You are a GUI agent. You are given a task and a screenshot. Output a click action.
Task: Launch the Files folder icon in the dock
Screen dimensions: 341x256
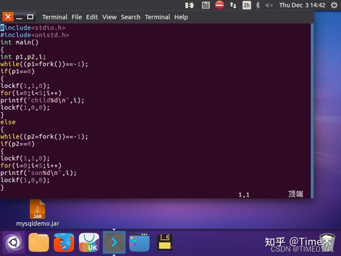coord(39,241)
